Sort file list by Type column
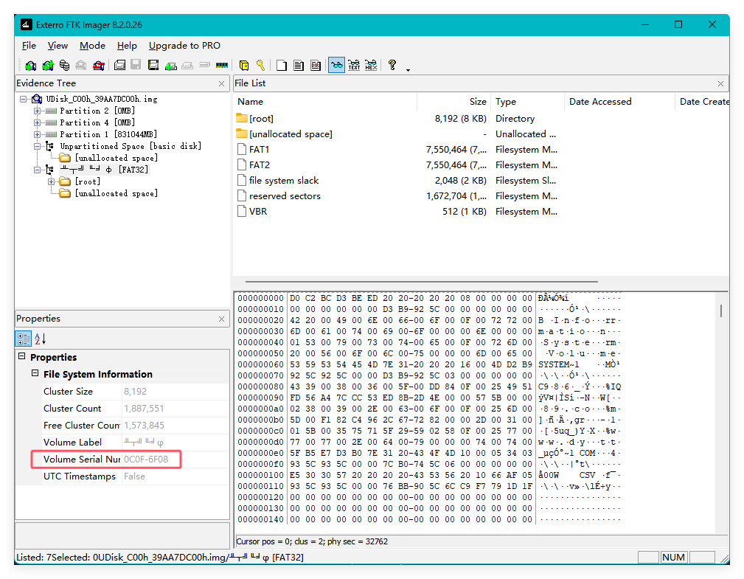The width and height of the screenshot is (744, 579). pyautogui.click(x=528, y=102)
